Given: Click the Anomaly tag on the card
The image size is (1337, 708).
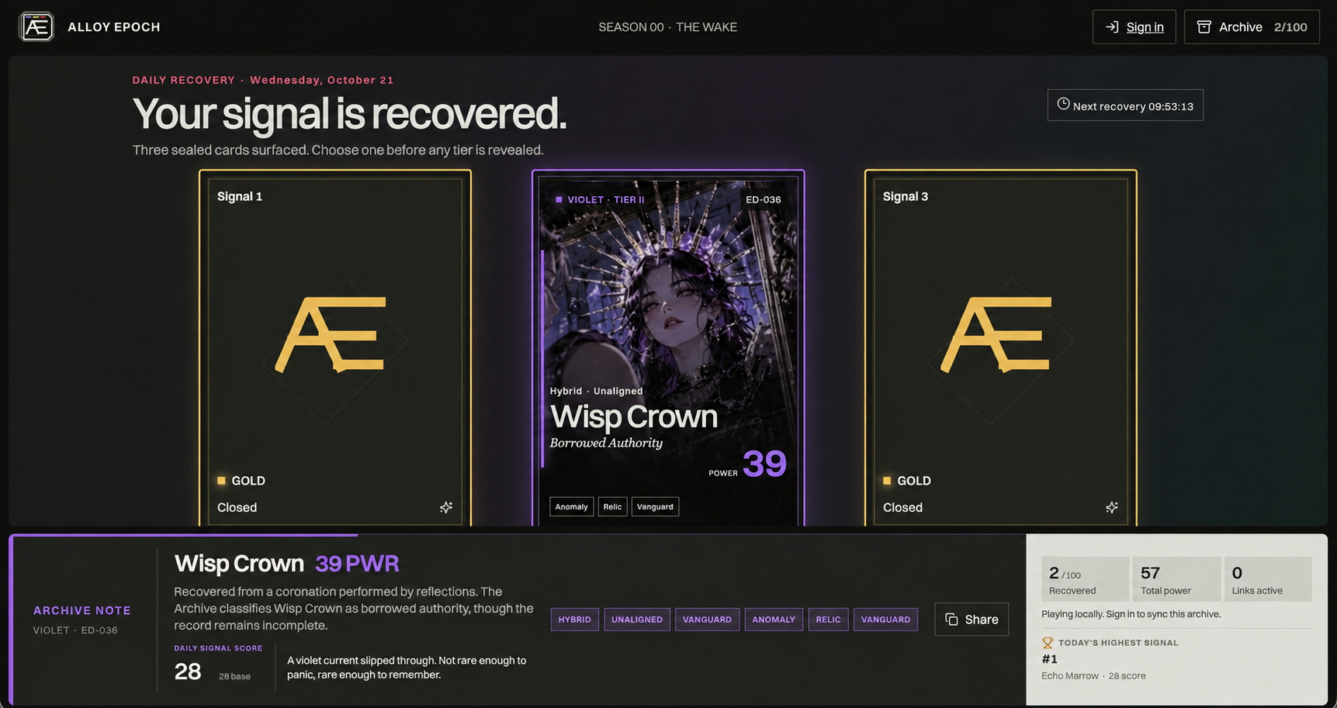Looking at the screenshot, I should (x=571, y=506).
